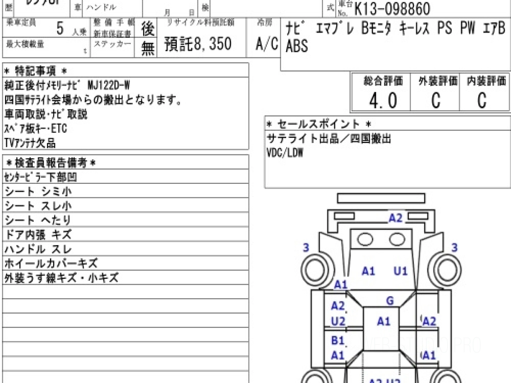The height and width of the screenshot is (383, 511).
Task: Click the ホイールカバーキズ remark
Action: click(51, 264)
